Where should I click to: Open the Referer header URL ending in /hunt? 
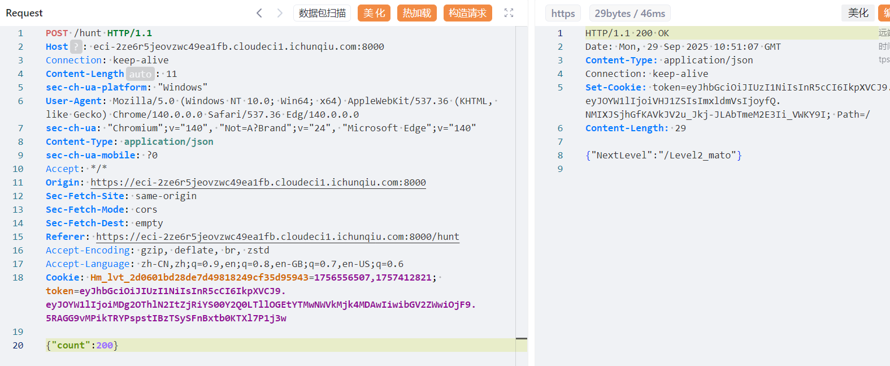277,237
